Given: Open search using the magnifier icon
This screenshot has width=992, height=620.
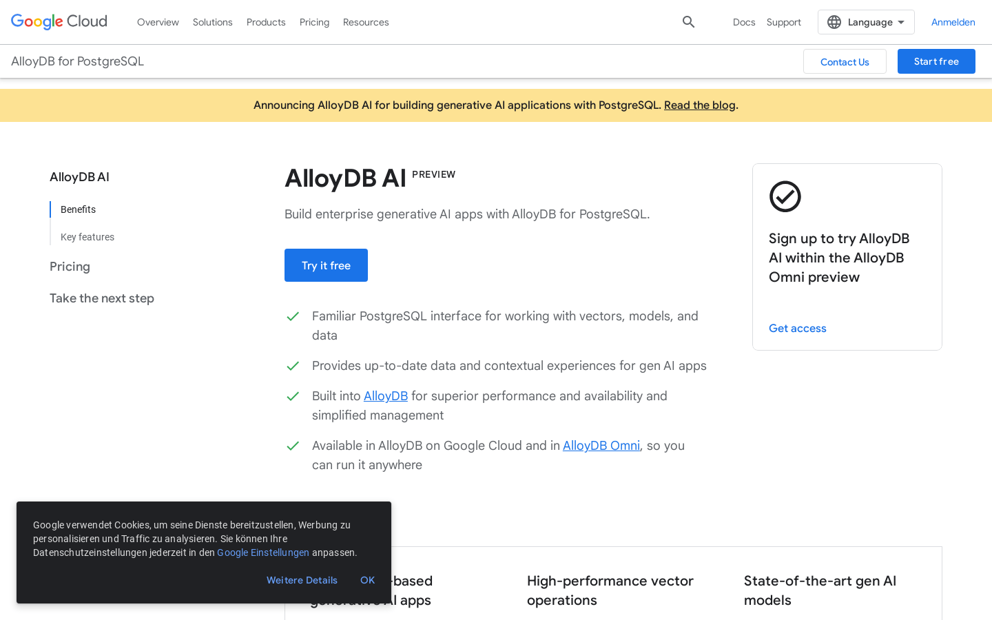Looking at the screenshot, I should [x=688, y=21].
